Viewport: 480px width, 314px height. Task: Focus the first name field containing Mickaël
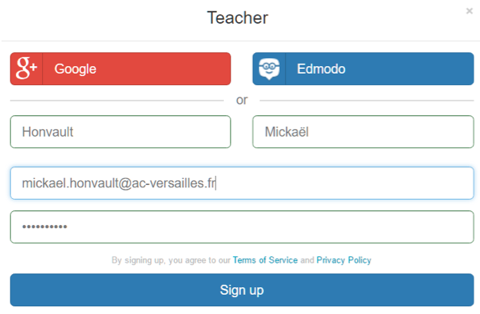pyautogui.click(x=363, y=131)
